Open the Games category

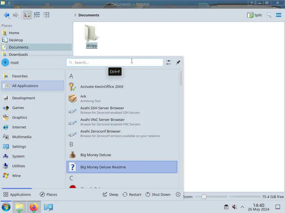pyautogui.click(x=33, y=108)
